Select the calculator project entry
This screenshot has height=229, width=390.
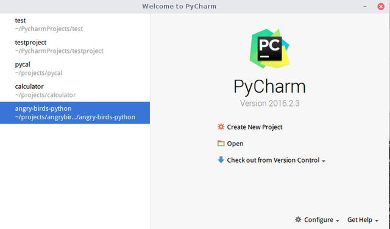pyautogui.click(x=75, y=91)
